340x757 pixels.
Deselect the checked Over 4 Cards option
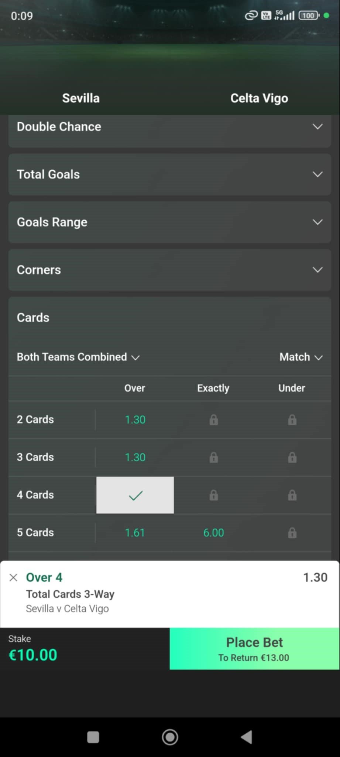135,495
